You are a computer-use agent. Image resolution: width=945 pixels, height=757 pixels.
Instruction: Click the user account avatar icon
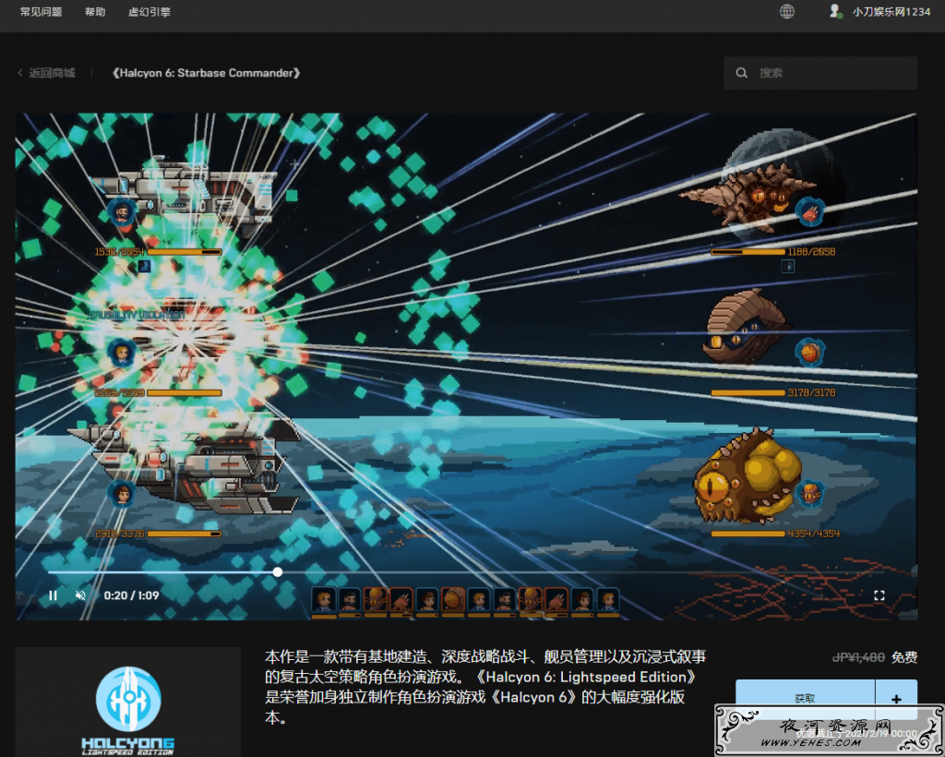pos(835,11)
